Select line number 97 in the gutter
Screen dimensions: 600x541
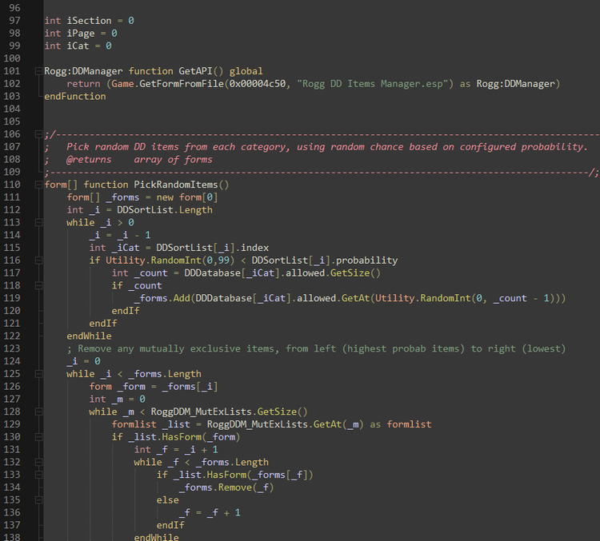tap(14, 21)
